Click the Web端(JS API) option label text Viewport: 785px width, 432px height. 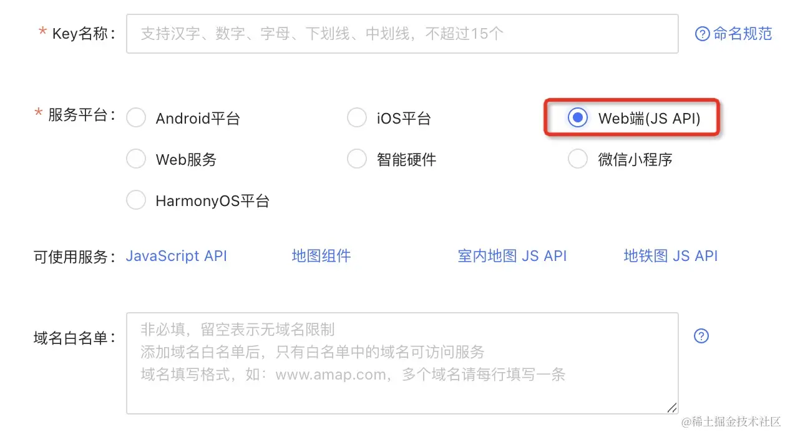[x=650, y=118]
